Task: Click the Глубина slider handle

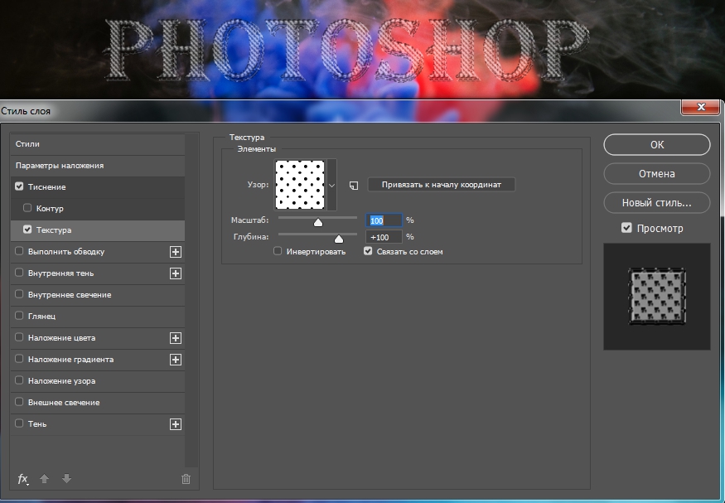Action: click(x=339, y=239)
